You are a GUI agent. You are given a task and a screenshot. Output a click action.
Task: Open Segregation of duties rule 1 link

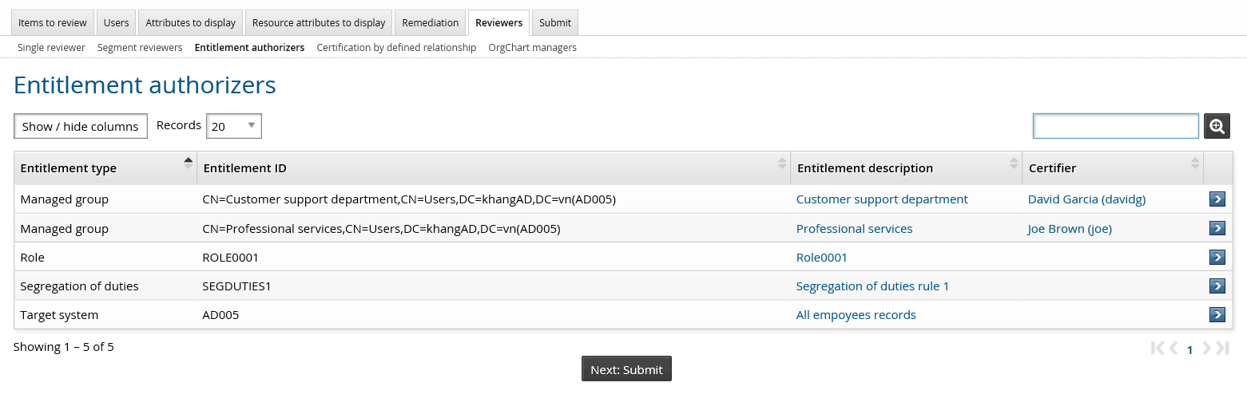click(x=872, y=286)
